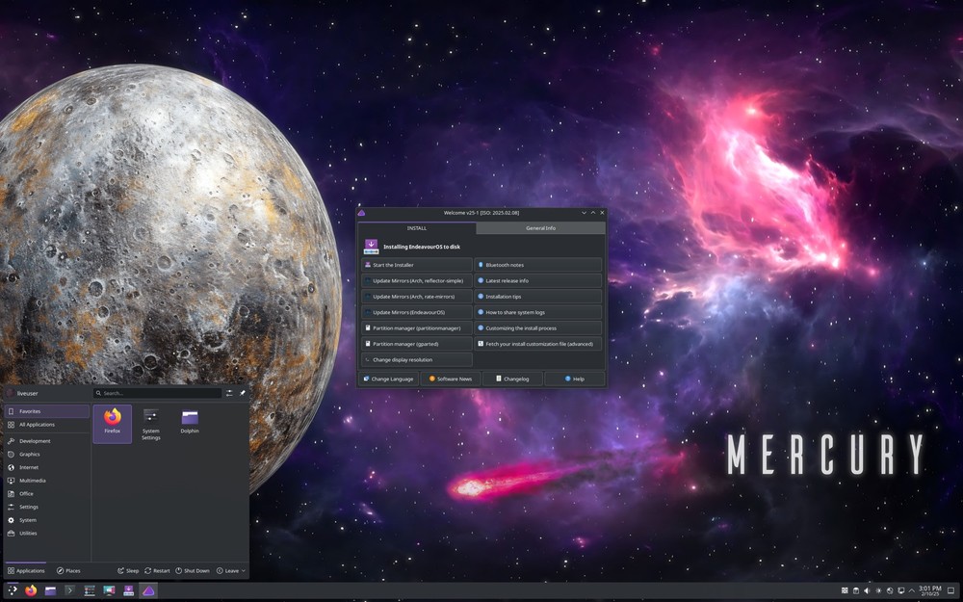
Task: Open the network globe icon in the tray
Action: click(x=890, y=590)
